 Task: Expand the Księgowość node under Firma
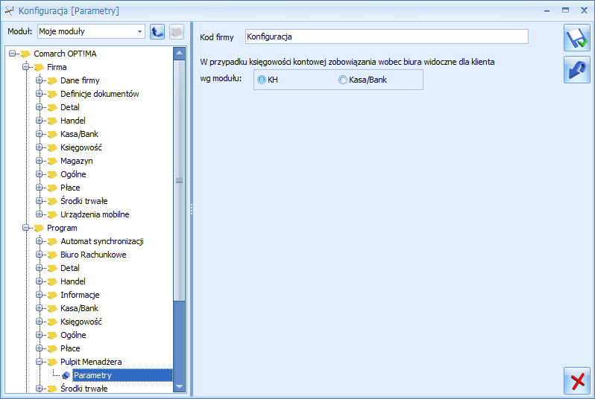(x=39, y=147)
